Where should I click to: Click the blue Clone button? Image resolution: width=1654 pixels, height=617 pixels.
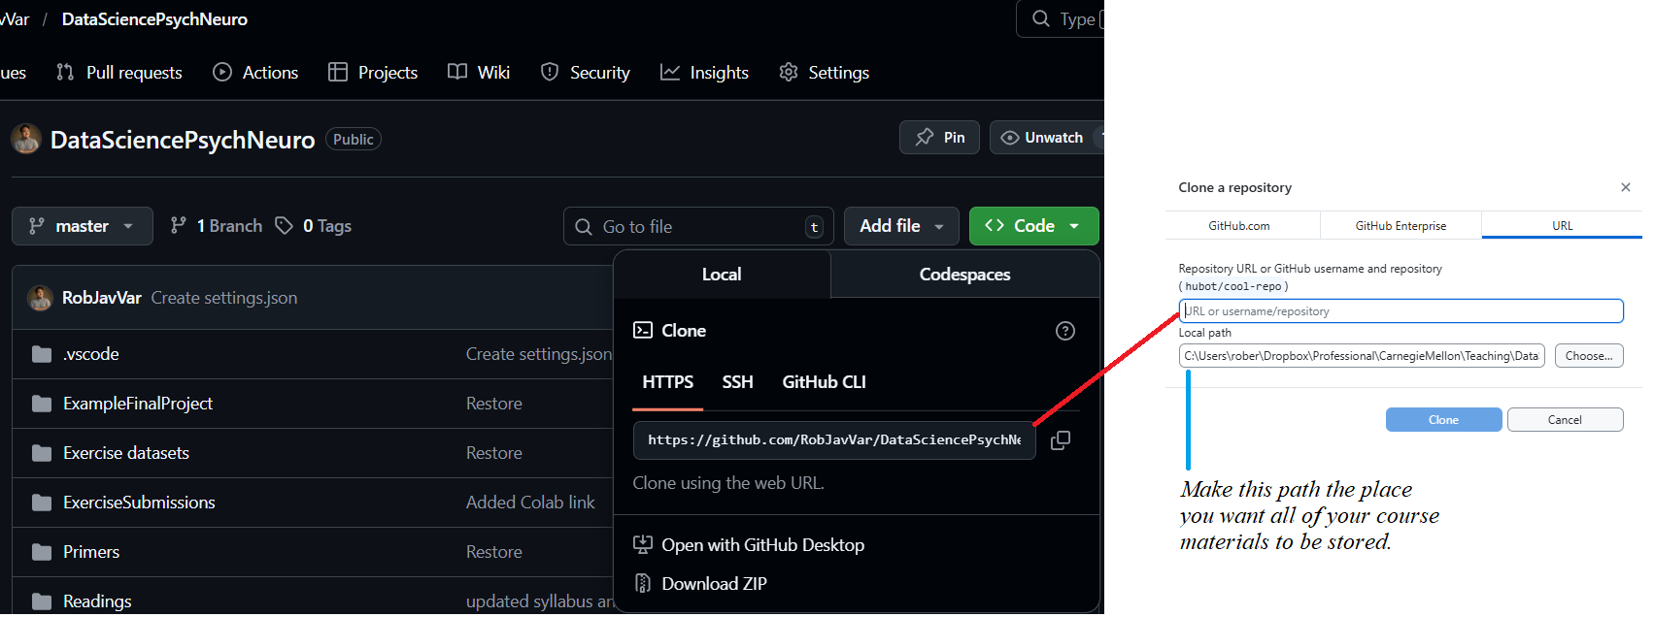coord(1443,420)
